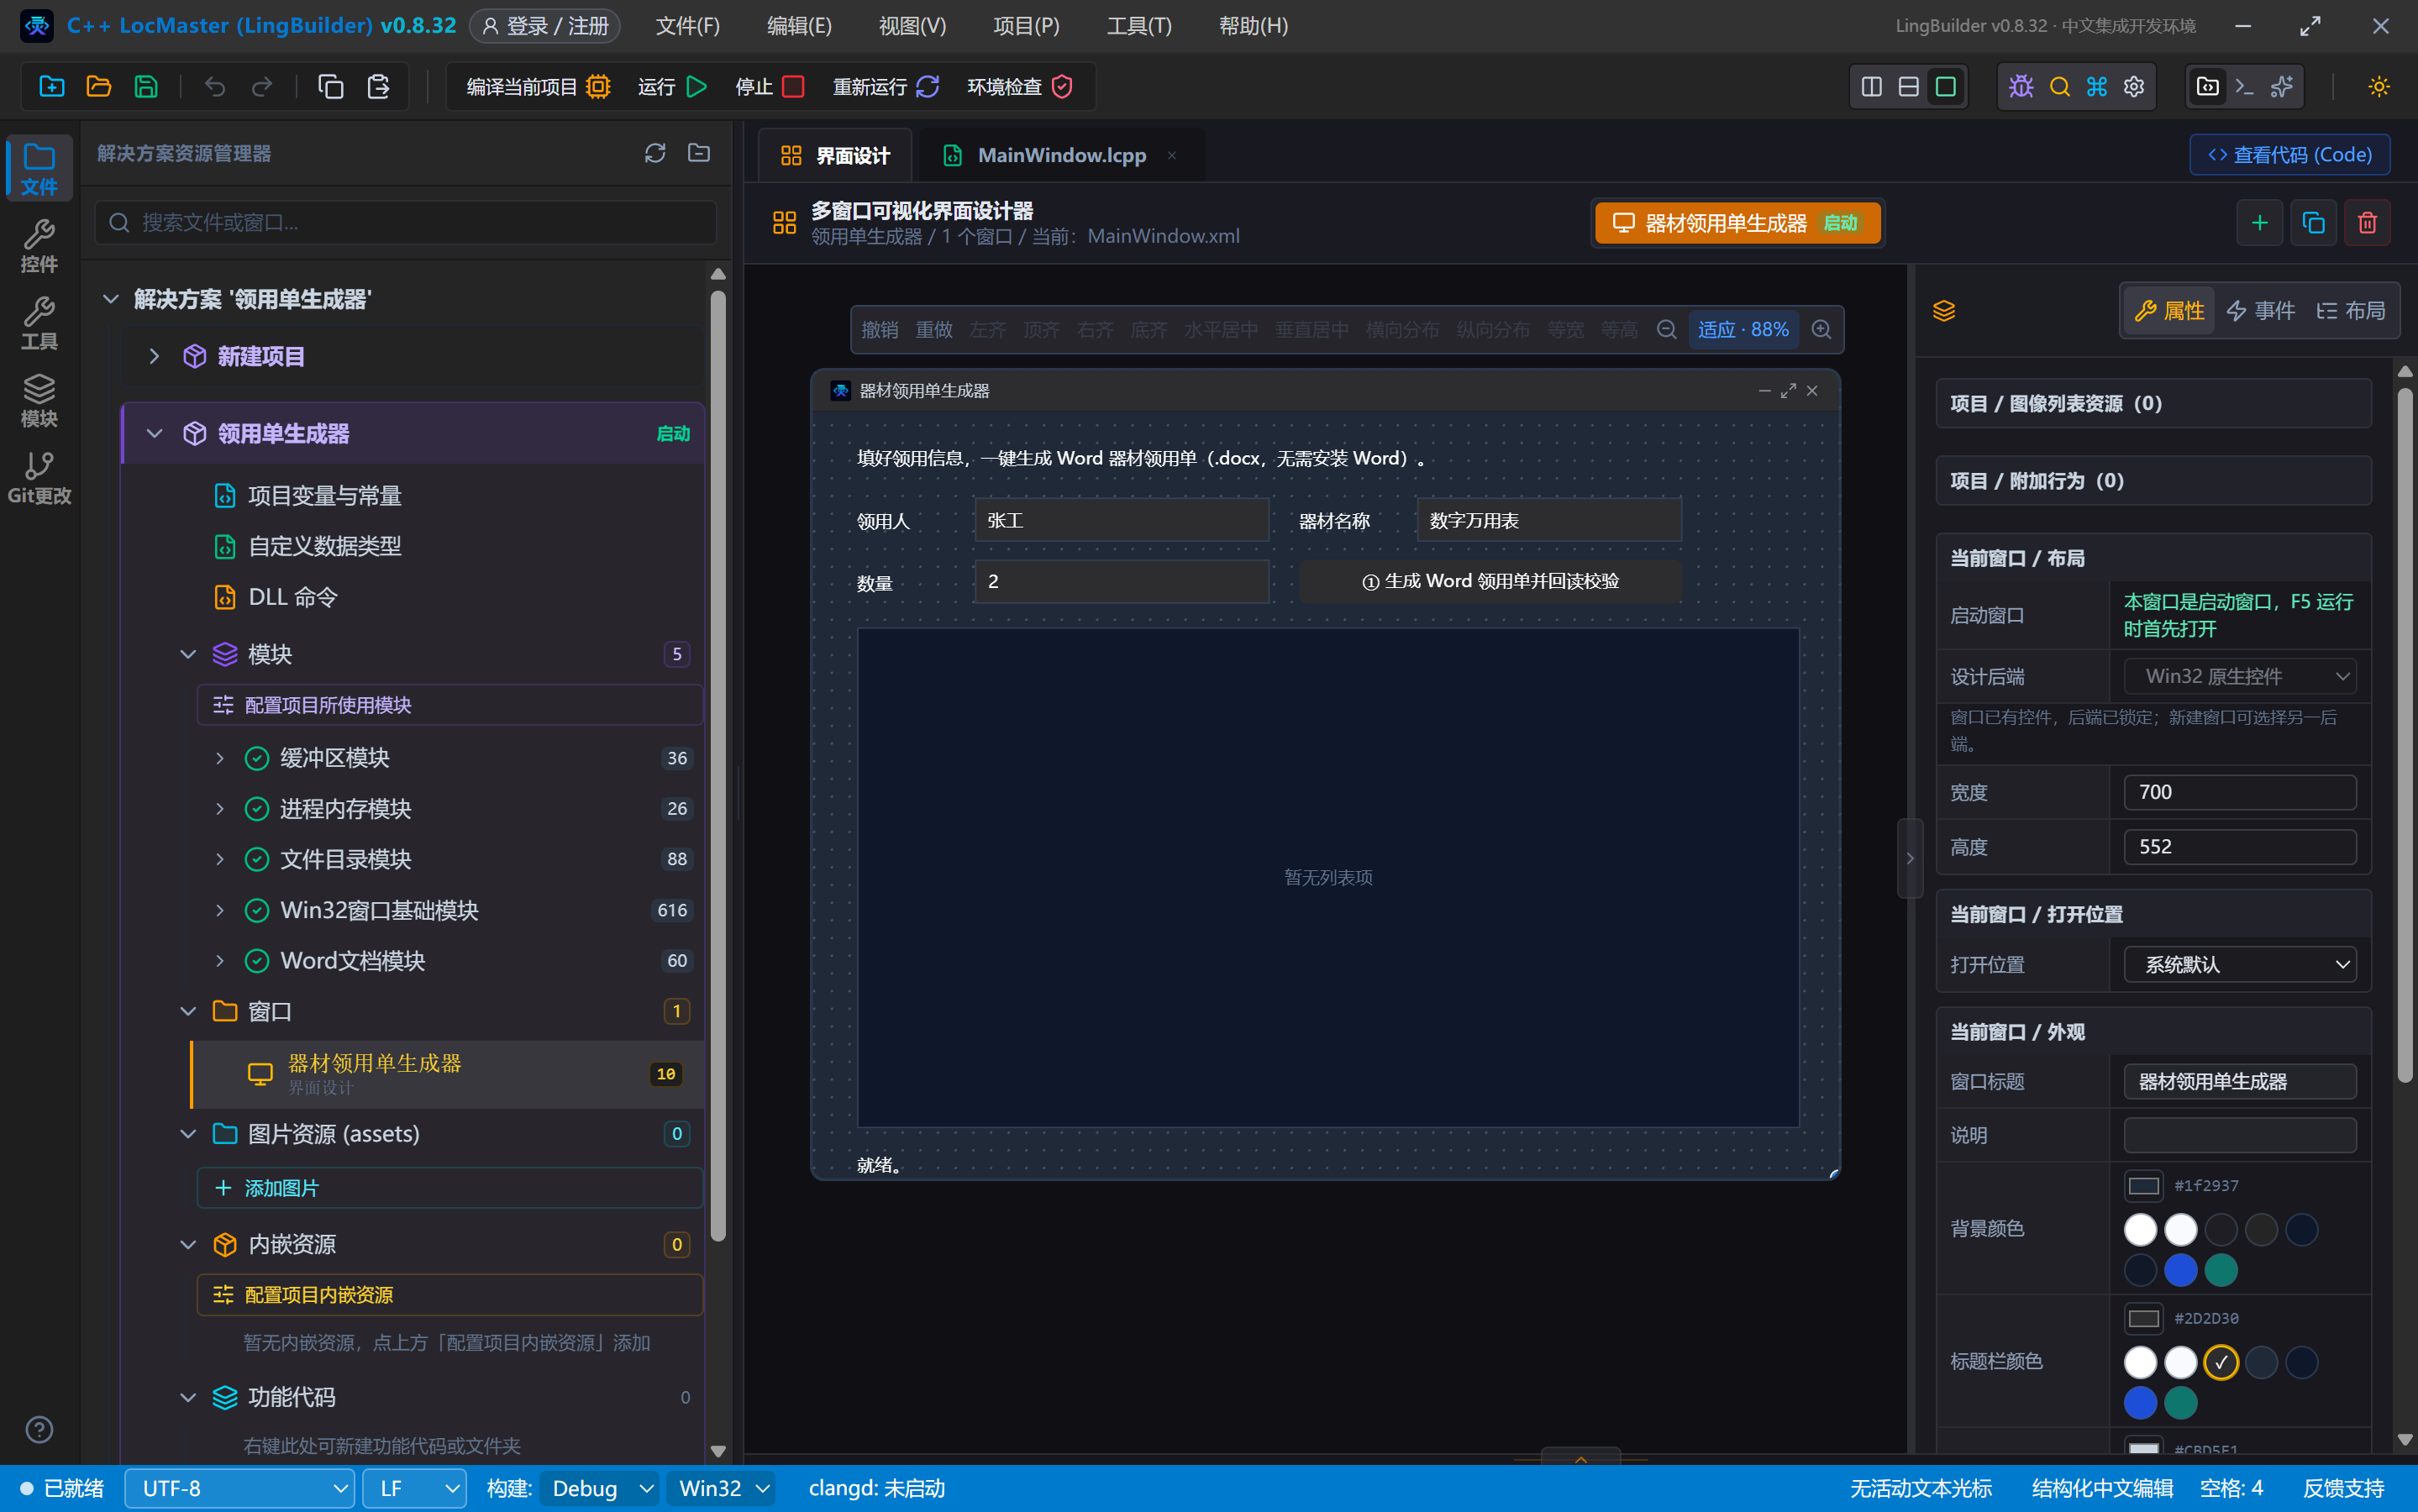The height and width of the screenshot is (1512, 2418).
Task: Click the new project icon in toolbar
Action: 52,87
